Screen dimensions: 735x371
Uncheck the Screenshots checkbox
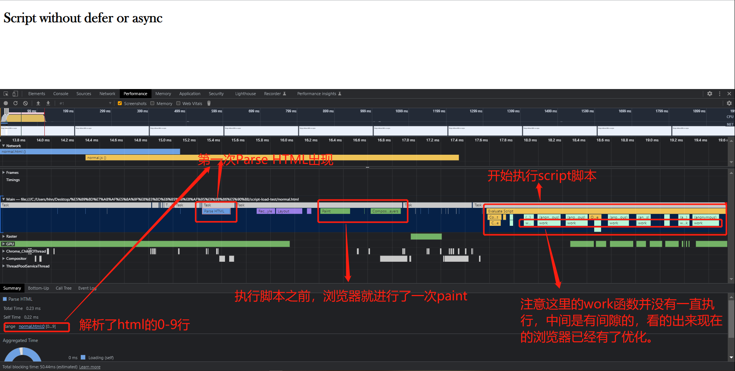click(120, 103)
